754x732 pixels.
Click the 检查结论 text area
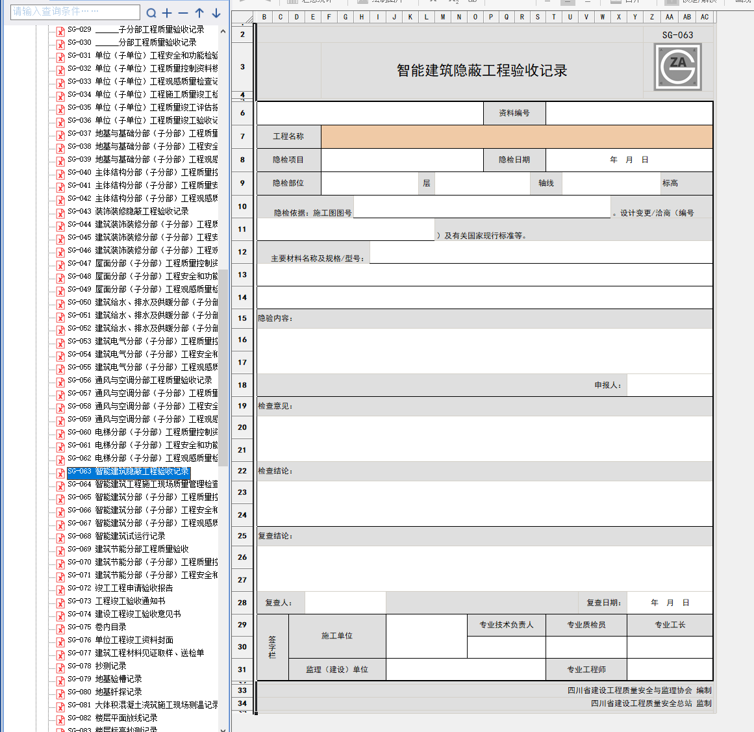click(x=484, y=503)
